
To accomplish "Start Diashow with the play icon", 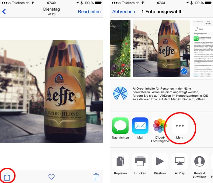I will 160,161.
